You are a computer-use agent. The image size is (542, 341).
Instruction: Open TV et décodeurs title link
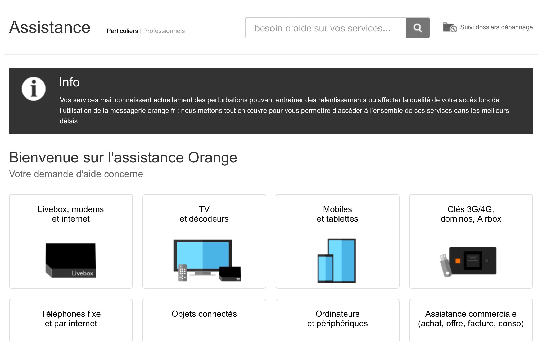pos(204,214)
